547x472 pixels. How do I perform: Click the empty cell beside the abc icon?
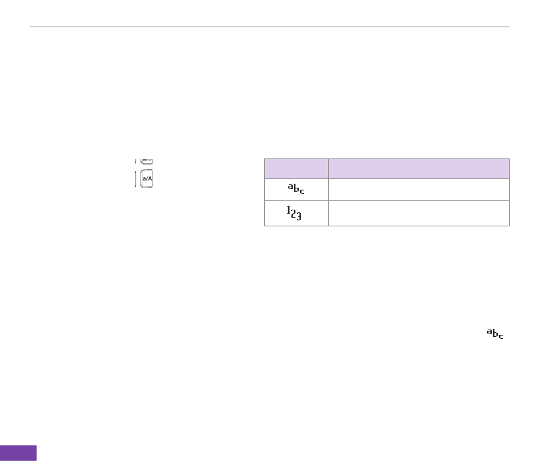pos(419,190)
